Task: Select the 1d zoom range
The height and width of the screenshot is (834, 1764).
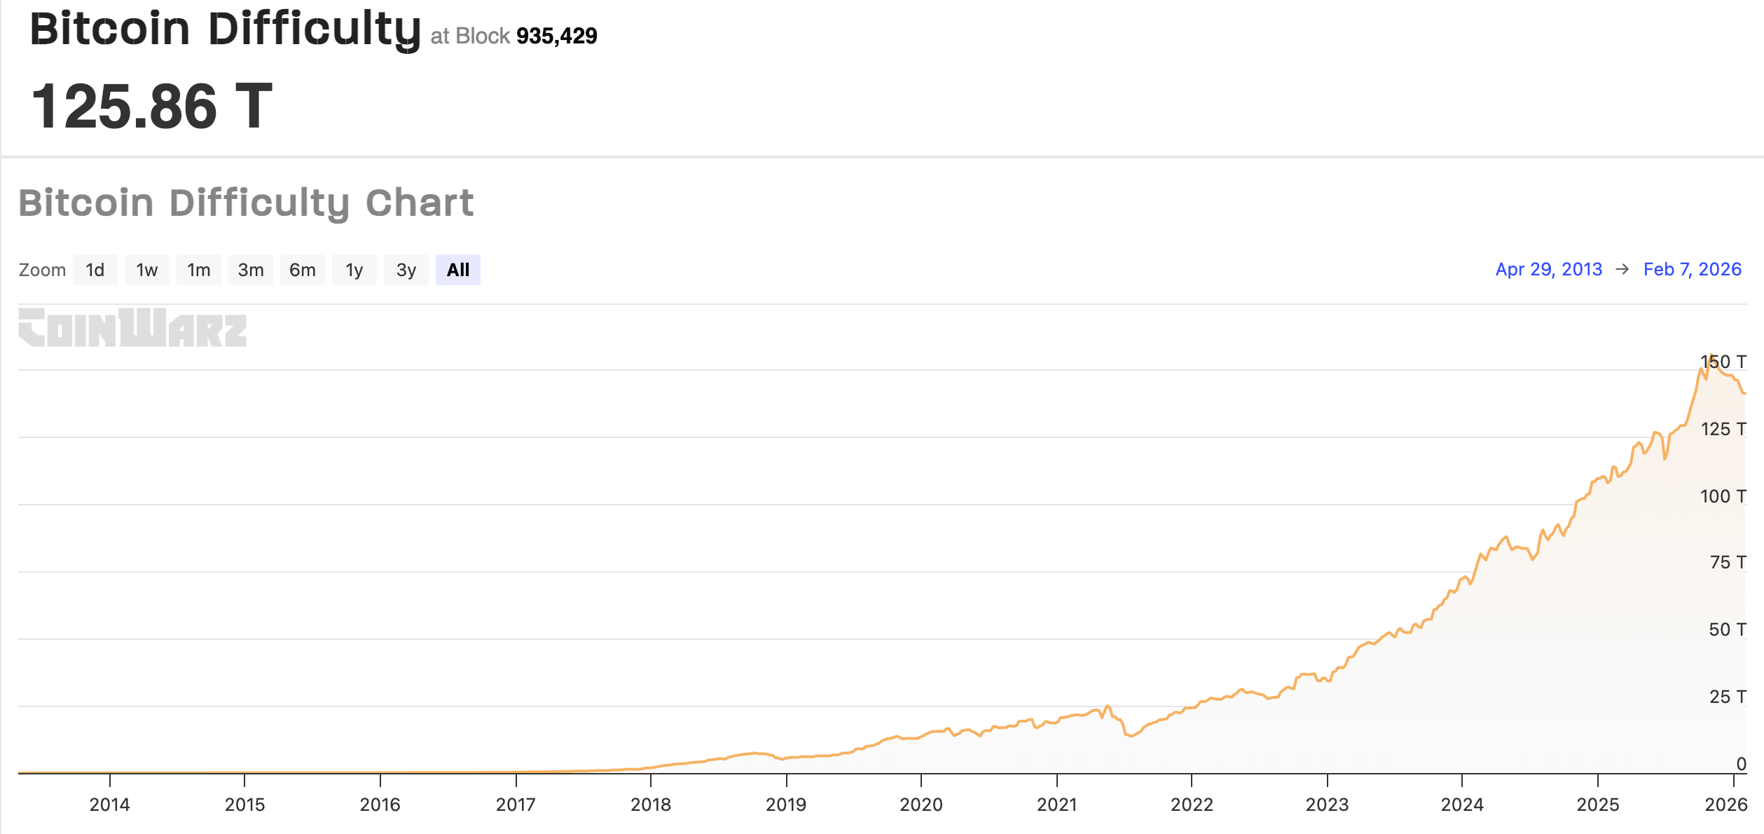Action: coord(95,269)
